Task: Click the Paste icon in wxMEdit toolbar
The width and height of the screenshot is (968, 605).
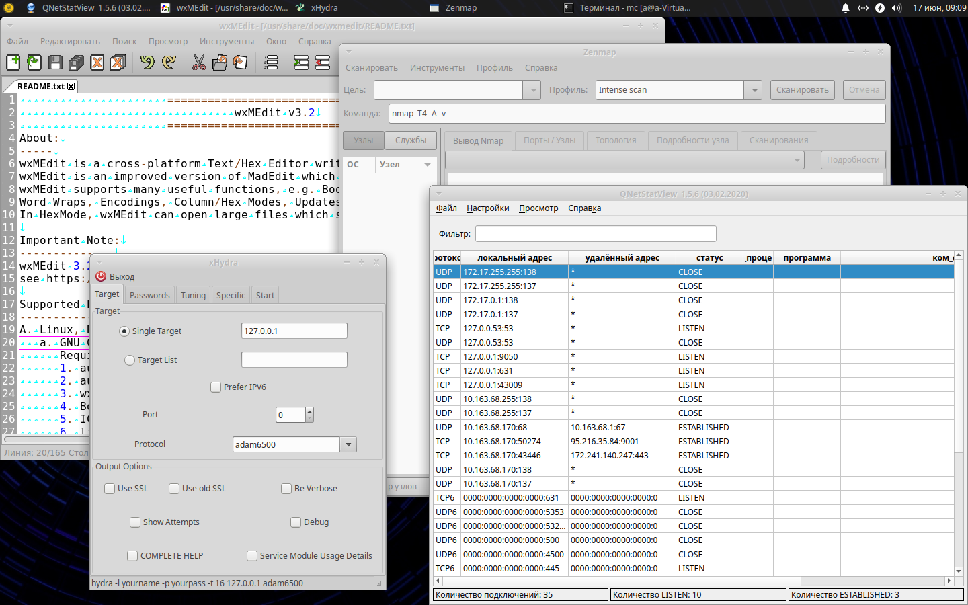Action: [x=241, y=63]
